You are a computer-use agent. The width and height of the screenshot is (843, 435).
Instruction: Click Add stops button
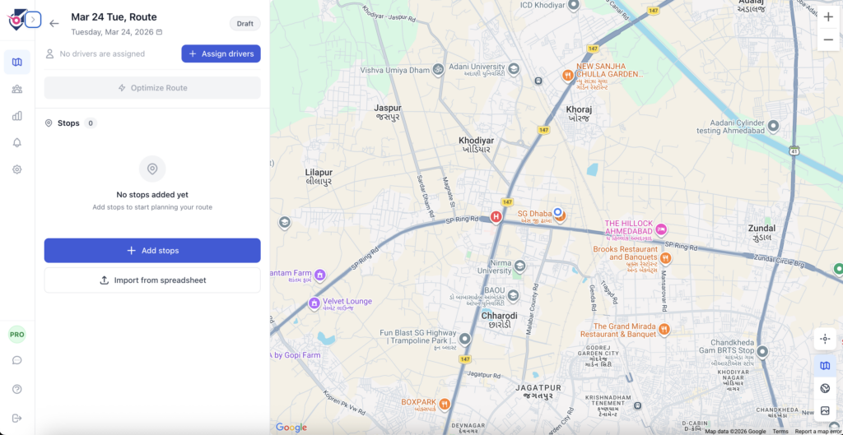pyautogui.click(x=152, y=250)
